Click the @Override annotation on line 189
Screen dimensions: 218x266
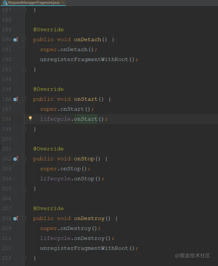[x=48, y=30]
